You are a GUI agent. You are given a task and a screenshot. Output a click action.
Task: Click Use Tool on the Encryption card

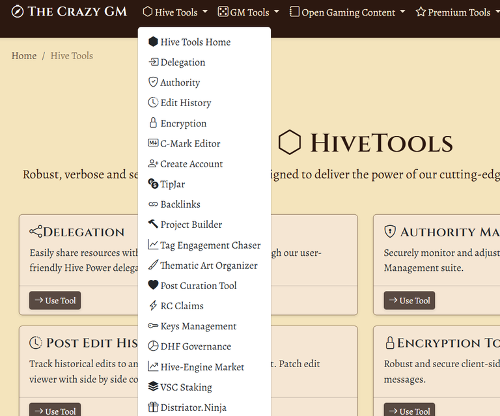[x=409, y=409]
